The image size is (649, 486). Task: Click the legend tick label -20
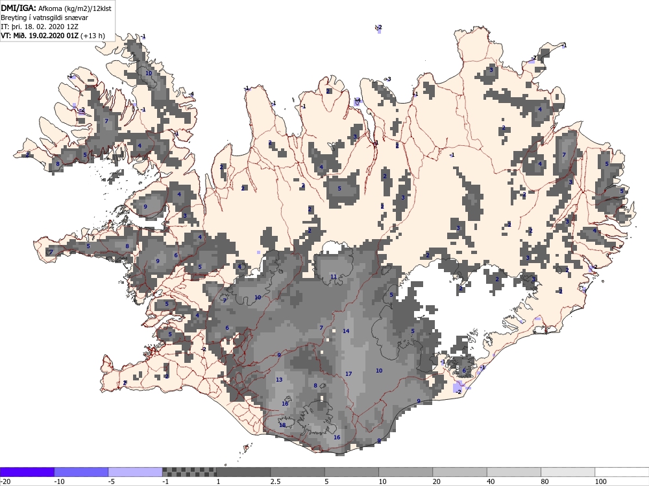pyautogui.click(x=6, y=481)
